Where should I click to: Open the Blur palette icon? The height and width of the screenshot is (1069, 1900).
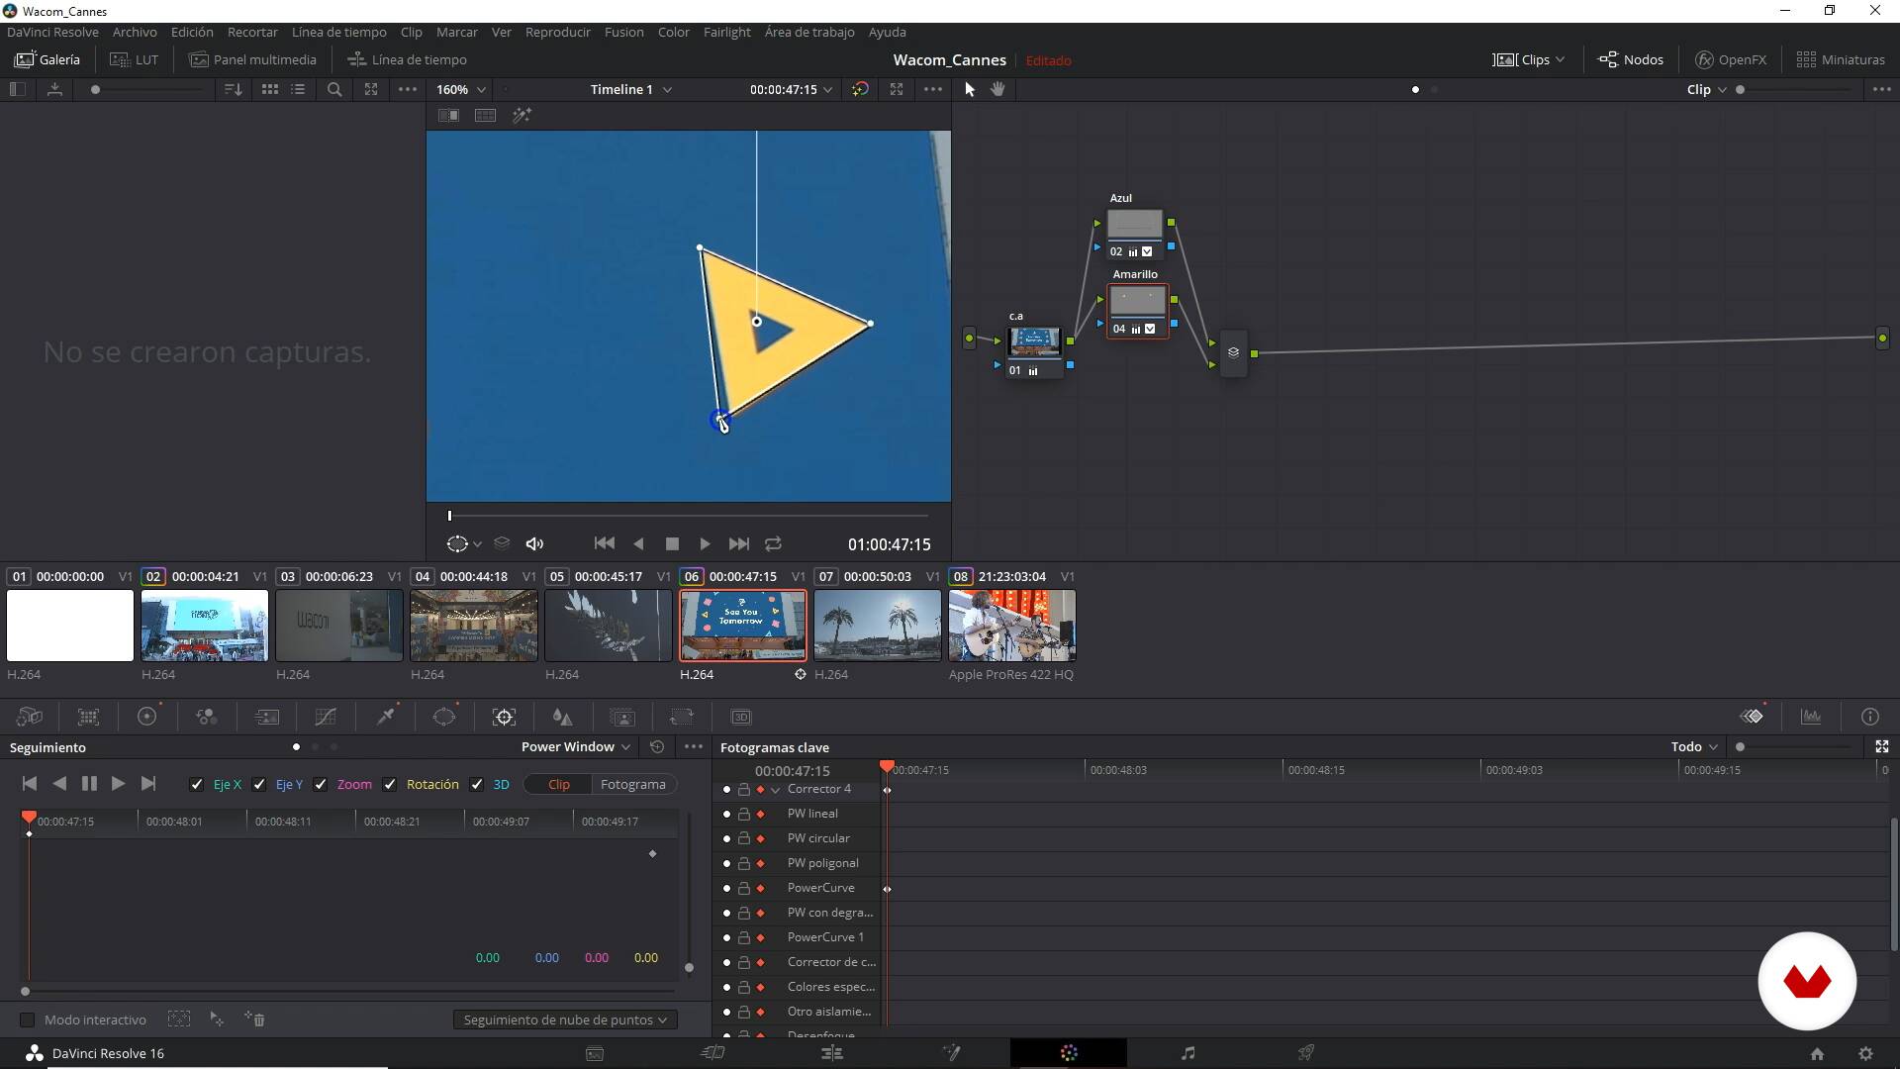(x=563, y=717)
